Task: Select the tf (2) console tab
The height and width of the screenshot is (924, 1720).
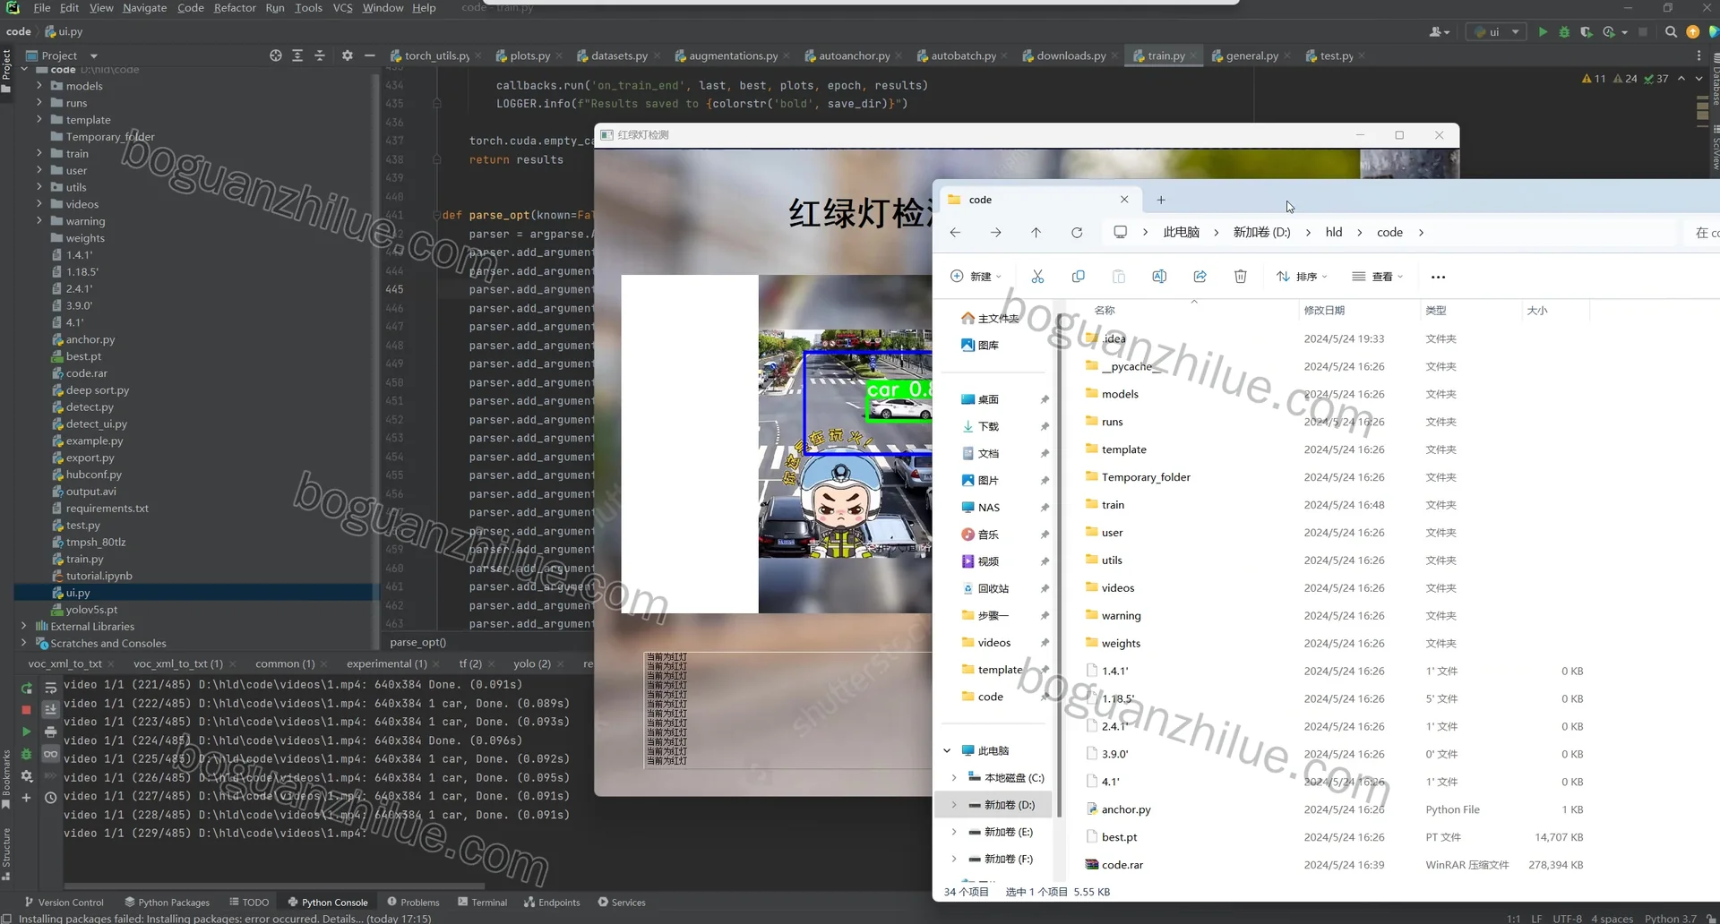Action: (470, 663)
